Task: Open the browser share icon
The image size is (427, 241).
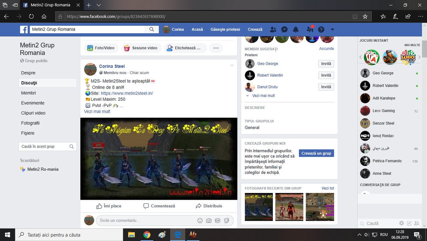Action: tap(408, 16)
